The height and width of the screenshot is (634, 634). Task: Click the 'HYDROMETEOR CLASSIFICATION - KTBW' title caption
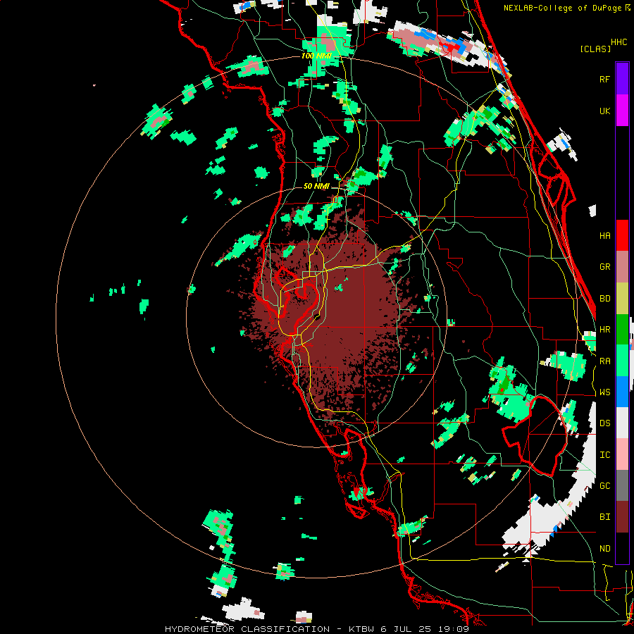tap(269, 629)
